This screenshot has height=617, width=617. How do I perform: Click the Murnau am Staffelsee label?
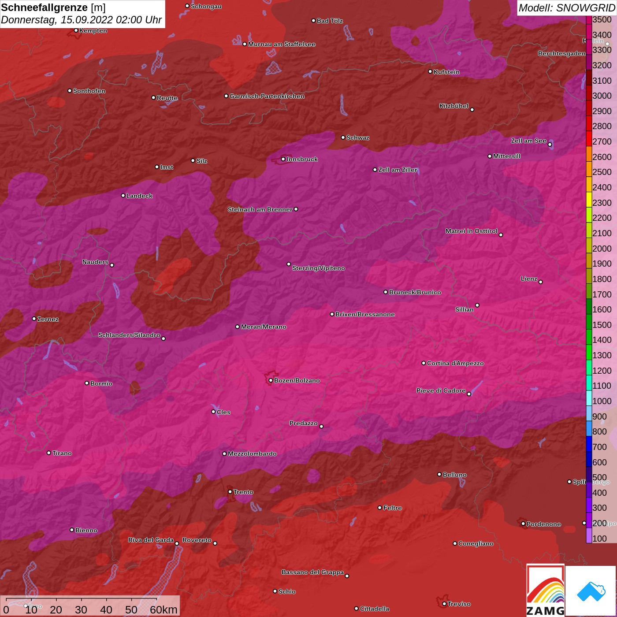[282, 44]
